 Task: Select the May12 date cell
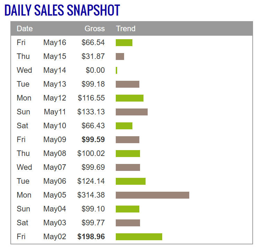[x=54, y=98]
